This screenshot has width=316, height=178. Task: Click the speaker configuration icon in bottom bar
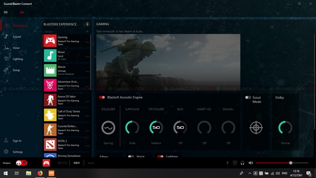235,163
